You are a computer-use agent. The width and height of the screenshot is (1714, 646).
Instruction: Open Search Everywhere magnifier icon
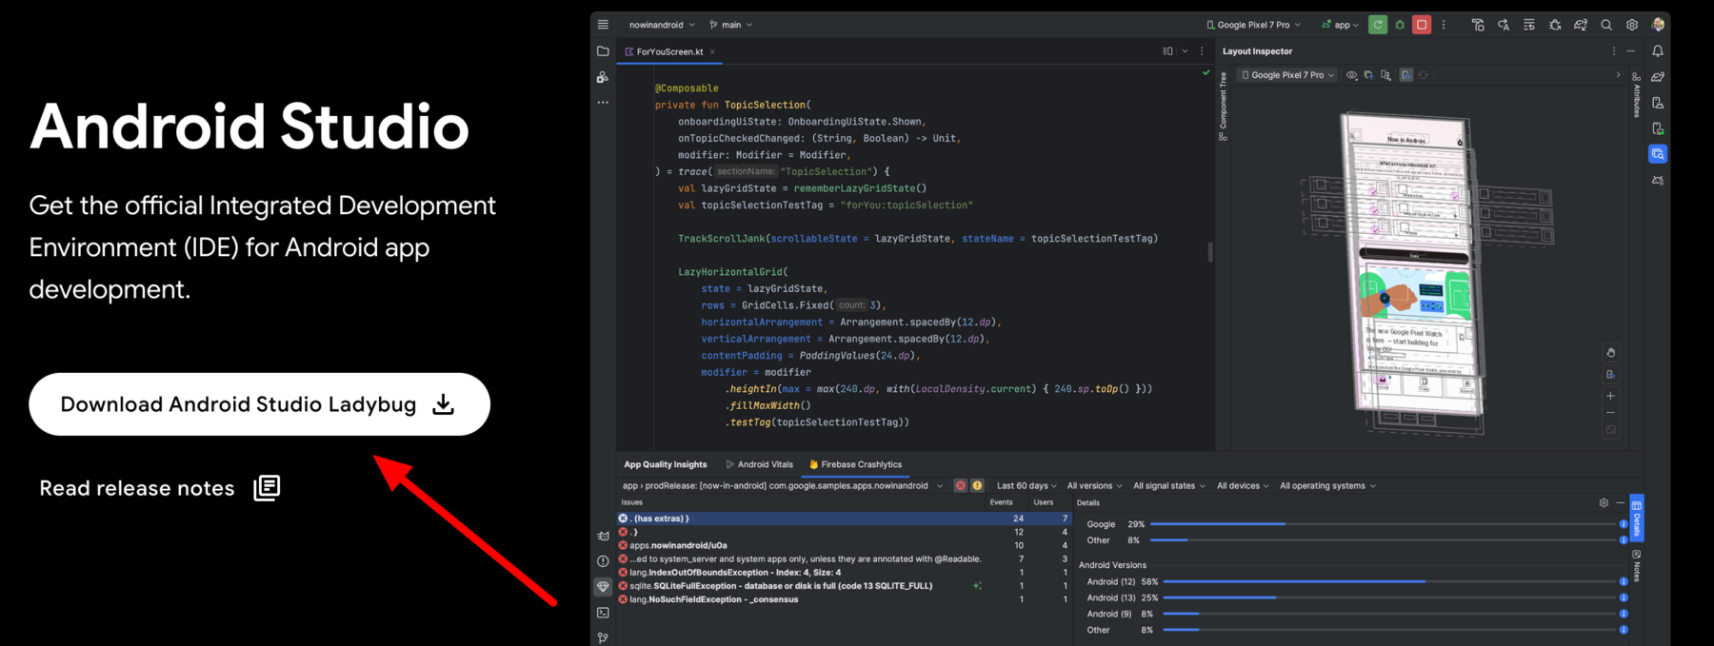[x=1606, y=25]
